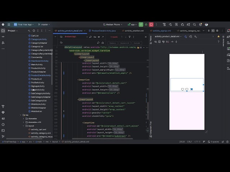Click the layout warnings triangle icon
This screenshot has width=230, height=172.
tap(218, 37)
